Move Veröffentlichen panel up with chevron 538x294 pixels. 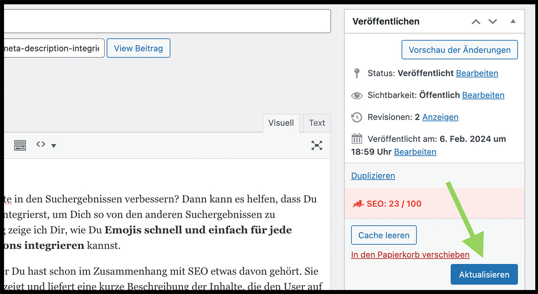[x=476, y=22]
